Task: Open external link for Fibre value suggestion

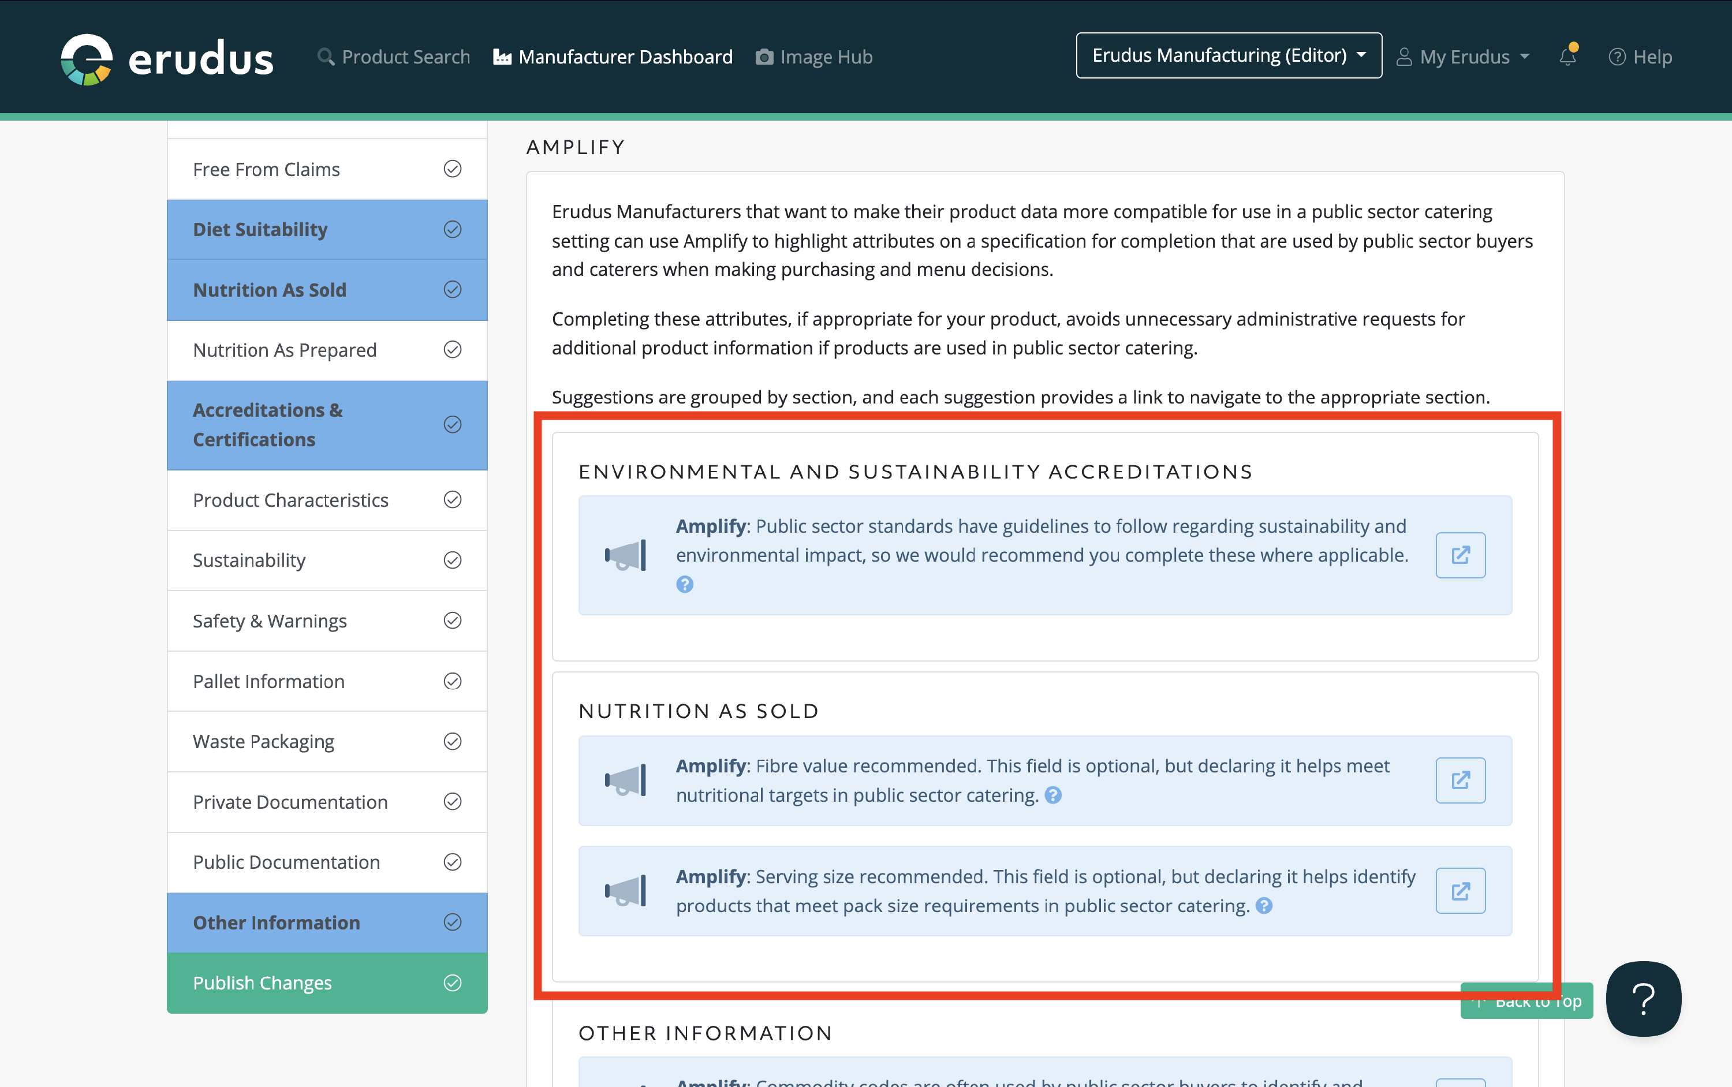Action: pos(1460,780)
